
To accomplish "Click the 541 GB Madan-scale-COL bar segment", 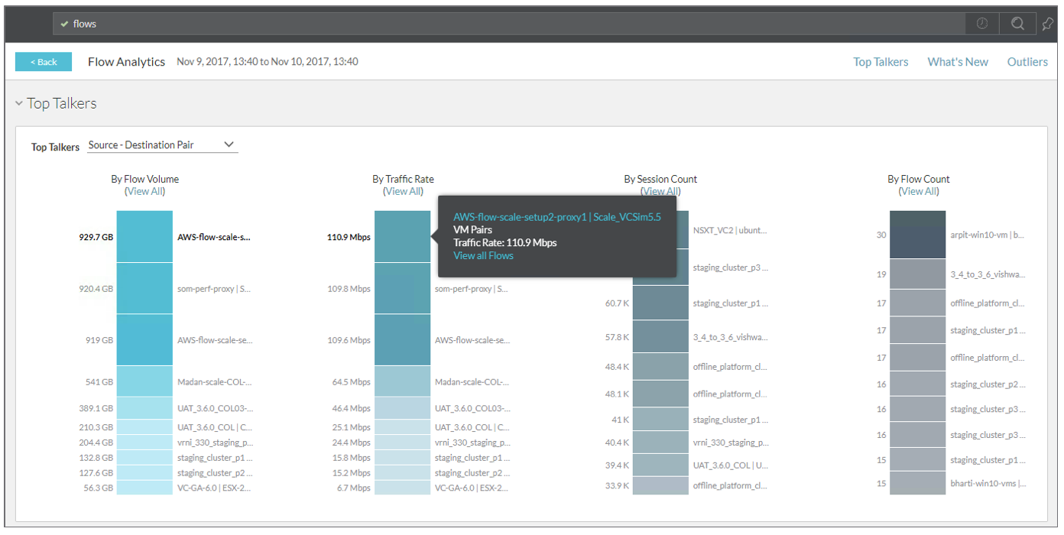I will click(144, 381).
